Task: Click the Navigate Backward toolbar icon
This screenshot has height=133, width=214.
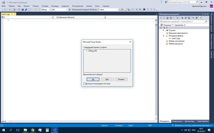Action: (x=5, y=10)
